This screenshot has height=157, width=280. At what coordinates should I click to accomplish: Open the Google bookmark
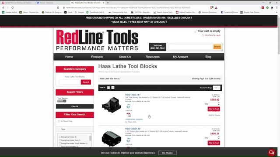click(x=80, y=12)
